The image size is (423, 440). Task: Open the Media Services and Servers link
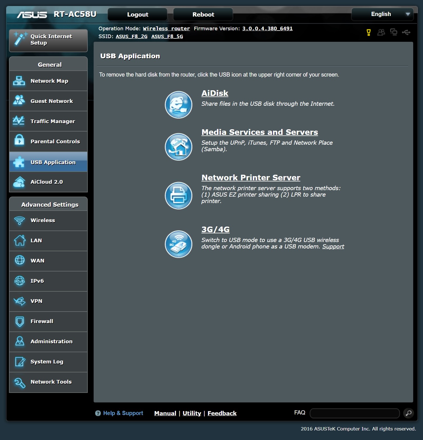(260, 132)
